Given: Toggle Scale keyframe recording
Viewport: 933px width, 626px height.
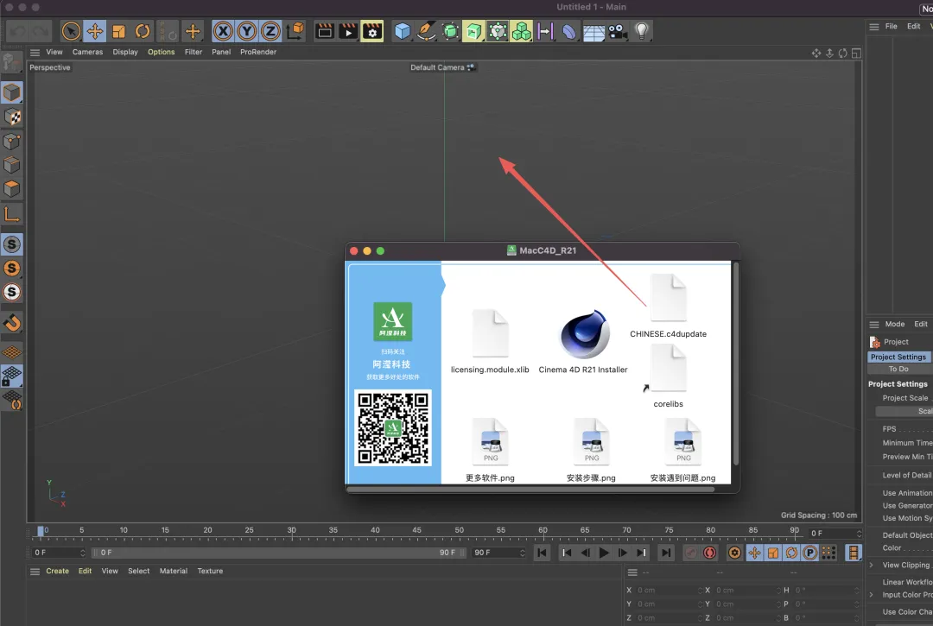Looking at the screenshot, I should tap(772, 553).
